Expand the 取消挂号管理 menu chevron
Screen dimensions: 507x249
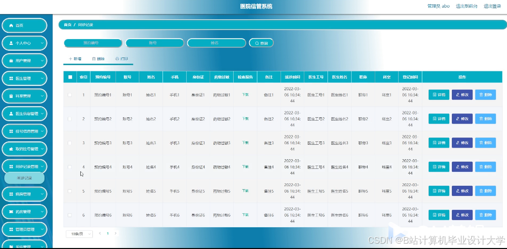pos(42,149)
